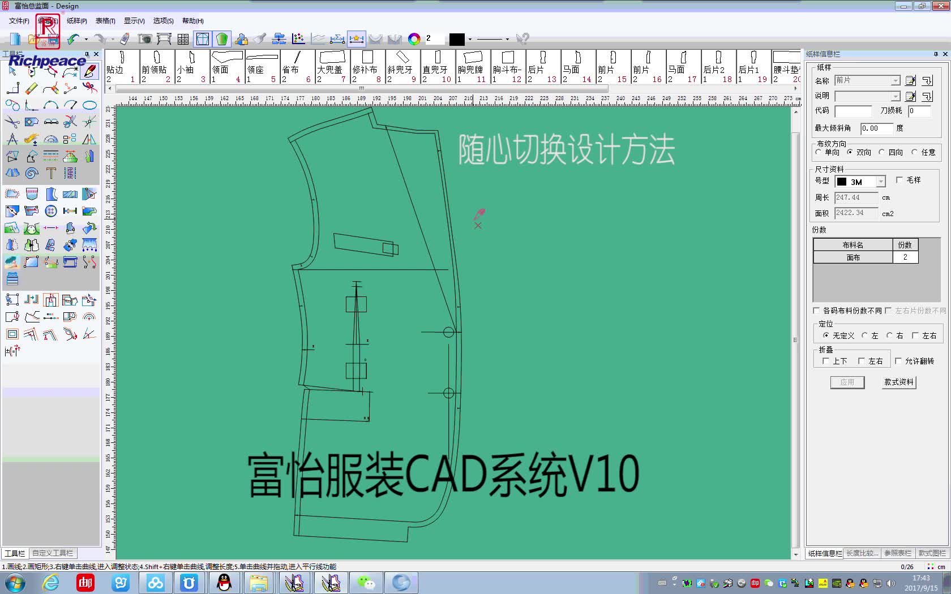Click the black color swatch in toolbar
Screen dimensions: 951x594
457,39
